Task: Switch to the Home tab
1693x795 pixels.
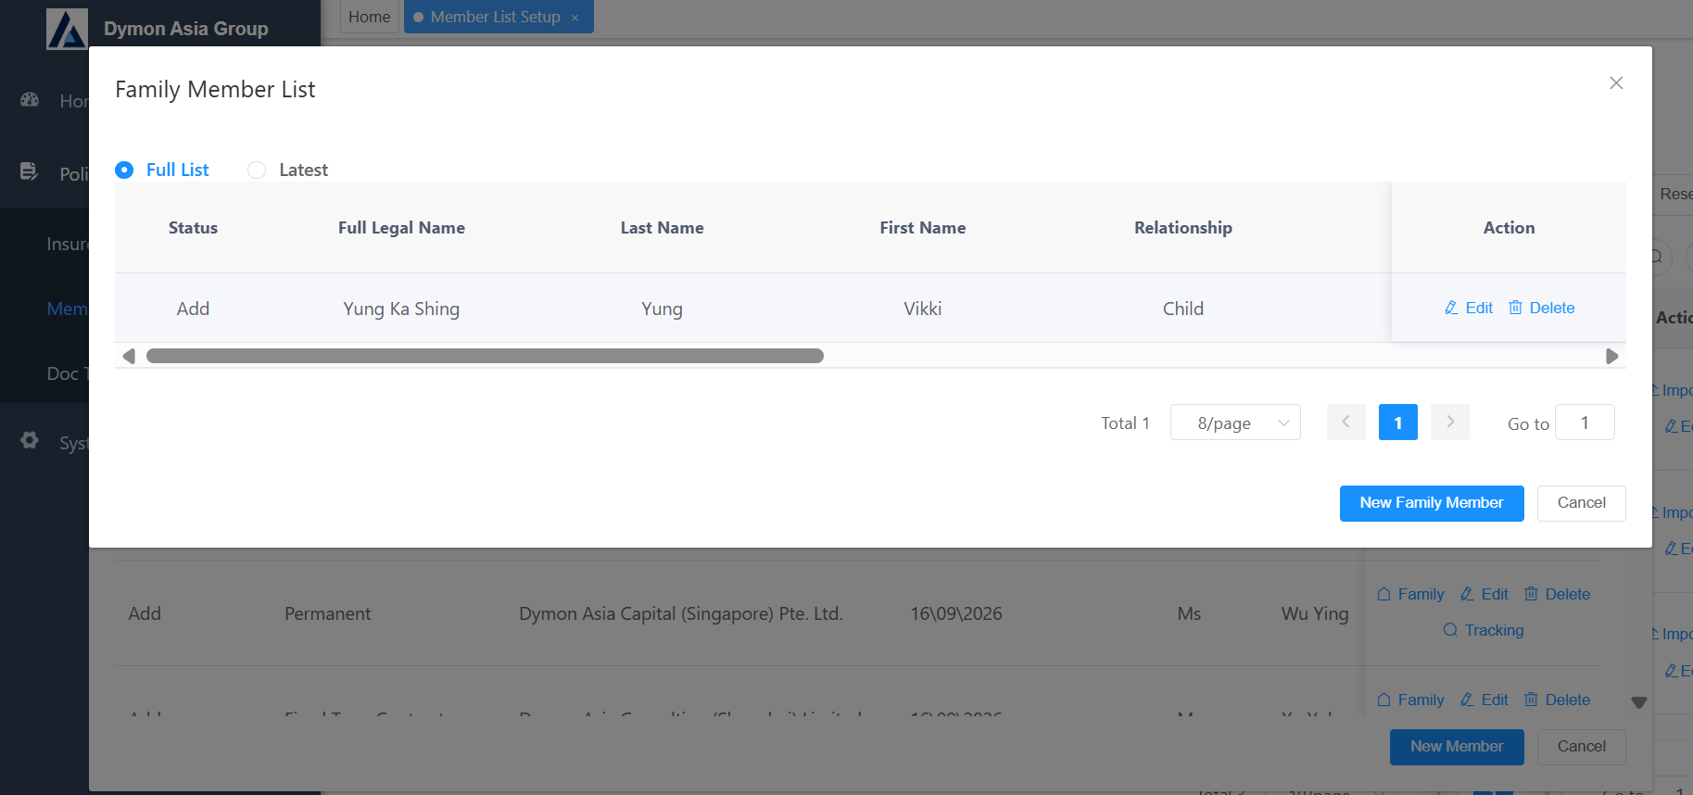Action: click(x=369, y=17)
